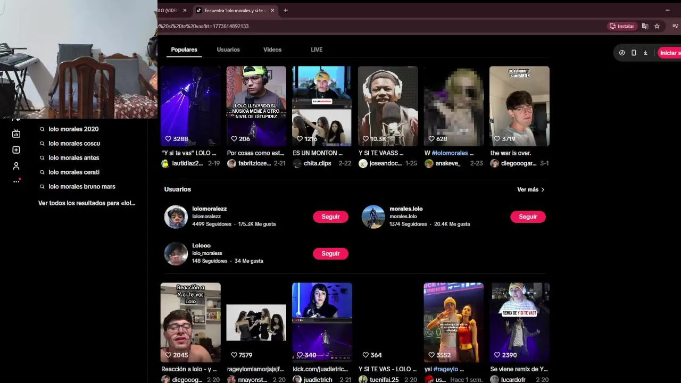Follow Loloo with Seguir button
The image size is (681, 383).
[330, 254]
